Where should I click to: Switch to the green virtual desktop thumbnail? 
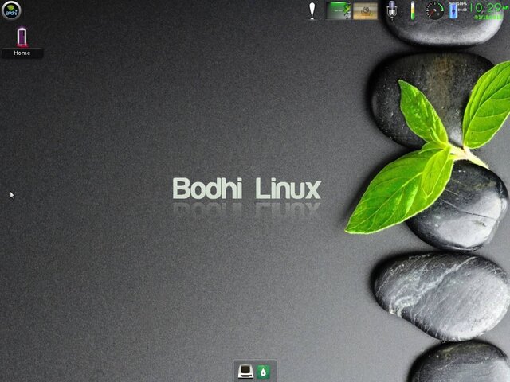pyautogui.click(x=338, y=10)
